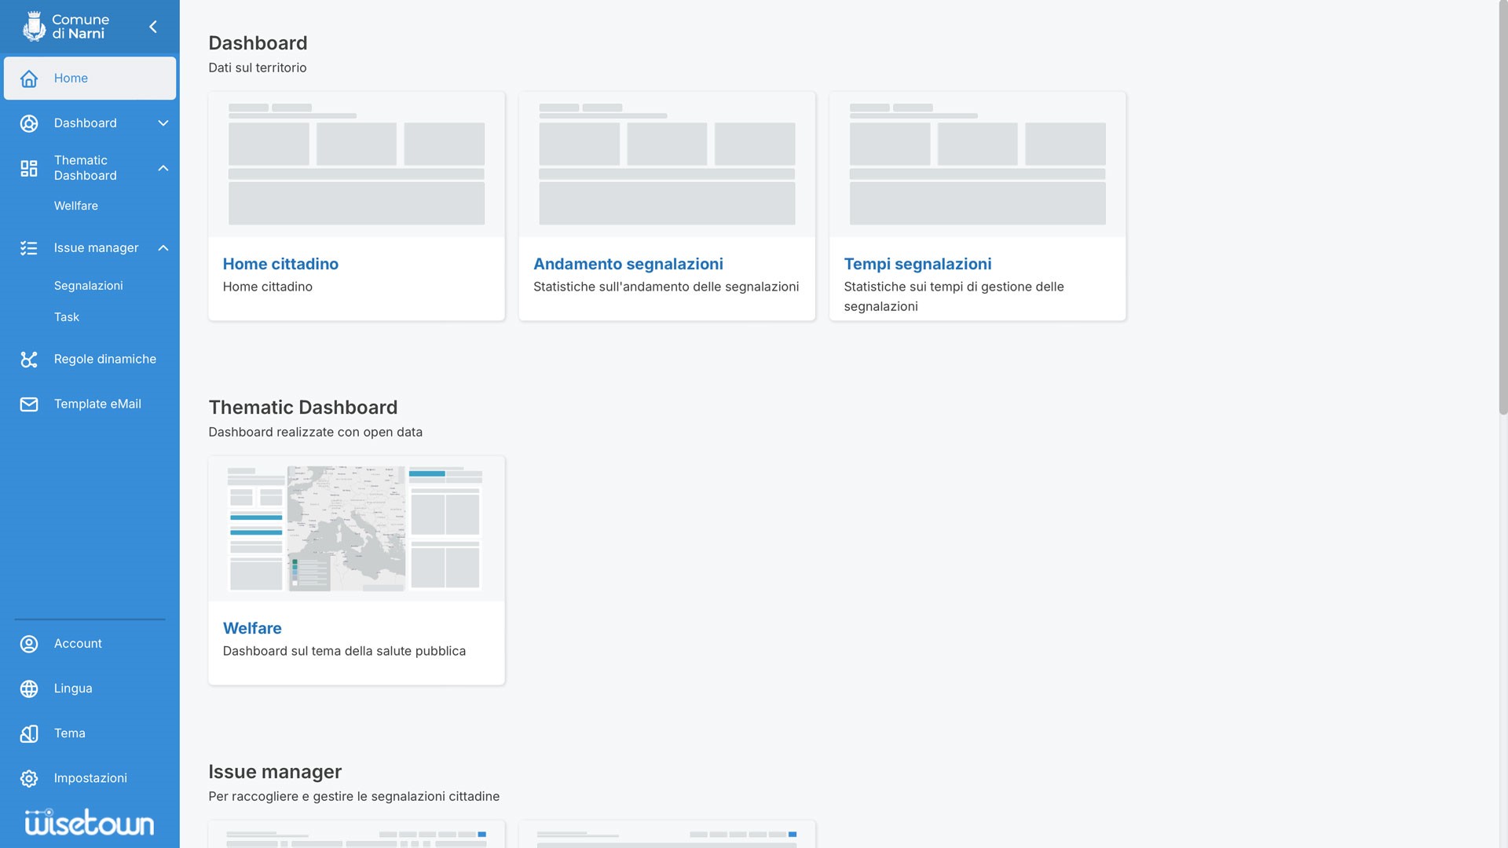The image size is (1508, 848).
Task: Click the Dashboard lifebuoy icon in sidebar
Action: [x=29, y=123]
